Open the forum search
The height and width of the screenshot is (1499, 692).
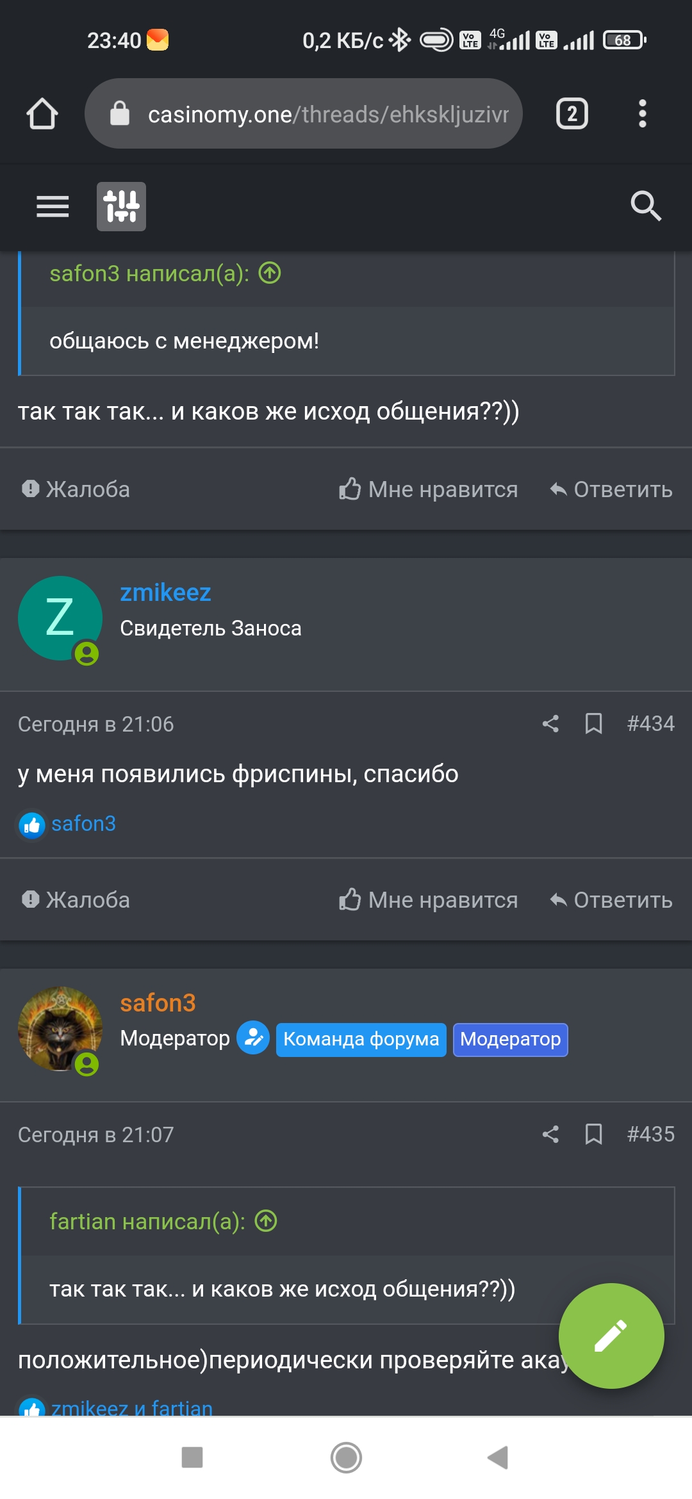[645, 206]
